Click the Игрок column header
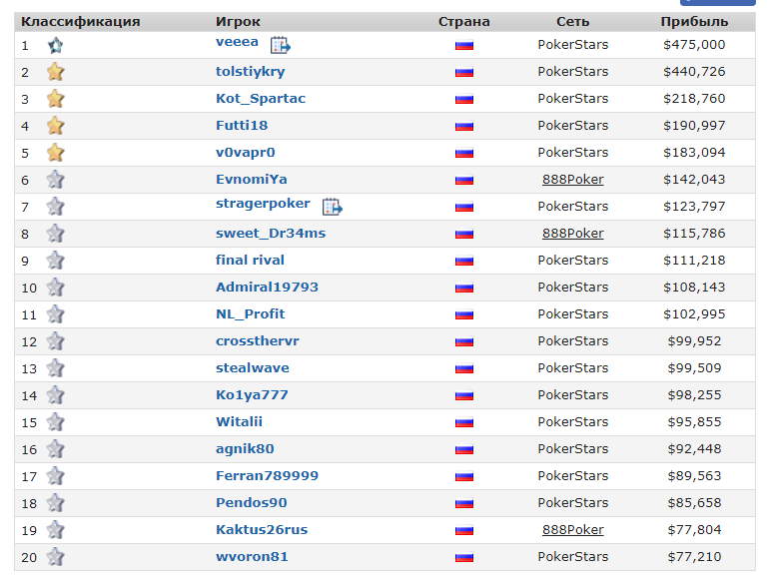The image size is (768, 586). pos(238,22)
